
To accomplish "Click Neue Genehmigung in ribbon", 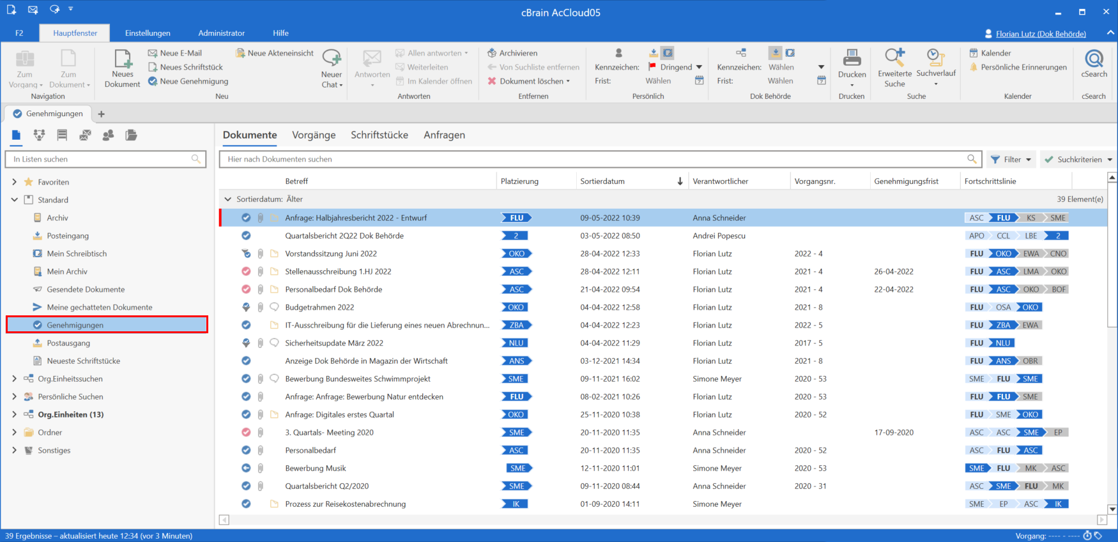I will (188, 81).
